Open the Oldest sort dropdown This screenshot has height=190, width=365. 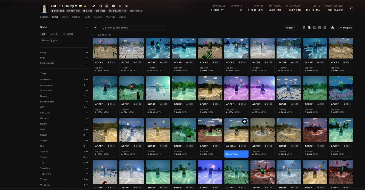pos(291,28)
